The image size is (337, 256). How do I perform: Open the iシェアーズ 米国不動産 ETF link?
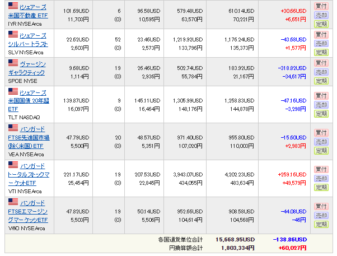point(28,11)
